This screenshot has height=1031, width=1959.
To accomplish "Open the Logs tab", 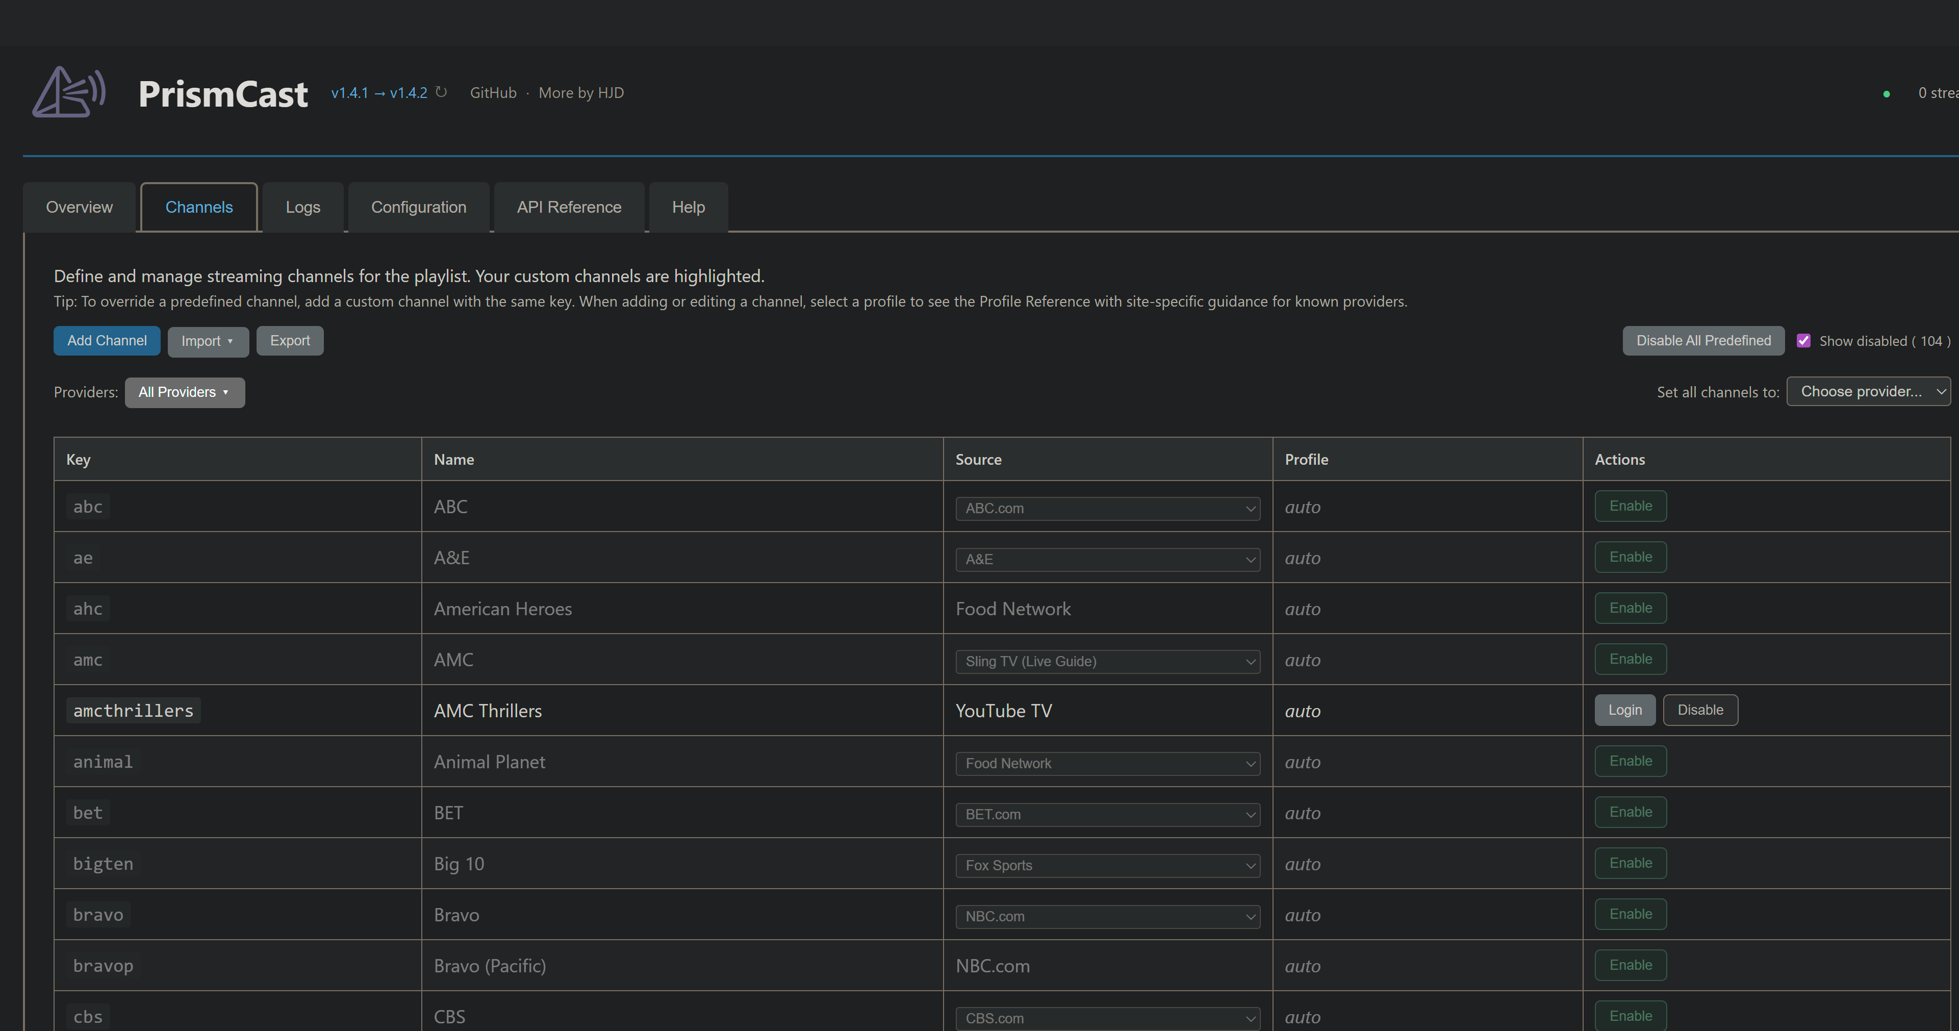I will click(302, 207).
